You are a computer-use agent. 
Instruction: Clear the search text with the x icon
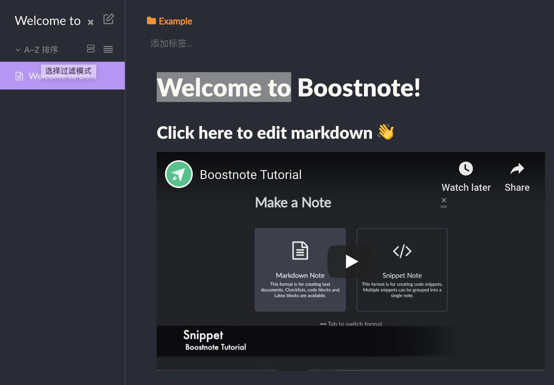90,22
